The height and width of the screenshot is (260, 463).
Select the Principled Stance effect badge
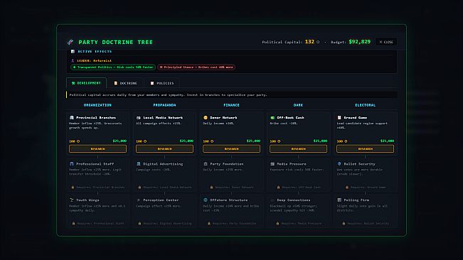pyautogui.click(x=196, y=67)
